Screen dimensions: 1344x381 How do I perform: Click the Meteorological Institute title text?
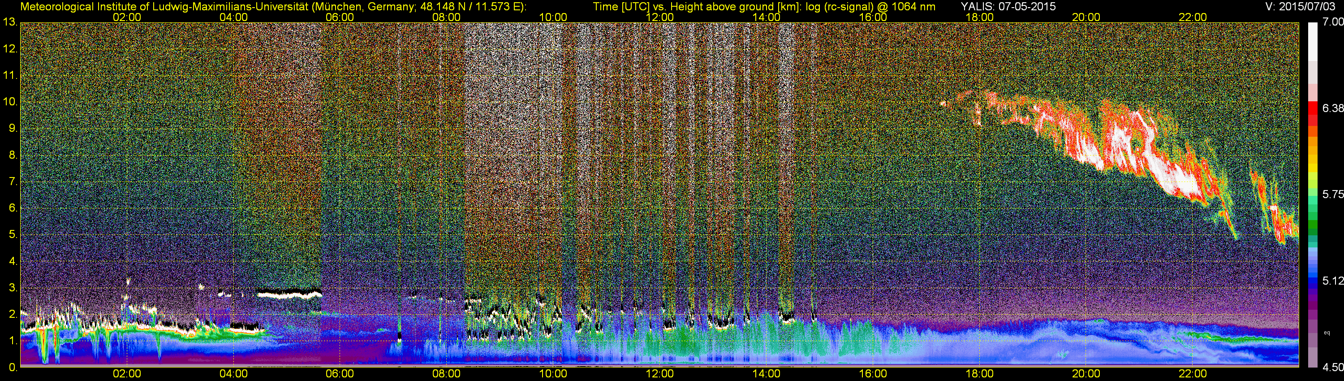(273, 7)
